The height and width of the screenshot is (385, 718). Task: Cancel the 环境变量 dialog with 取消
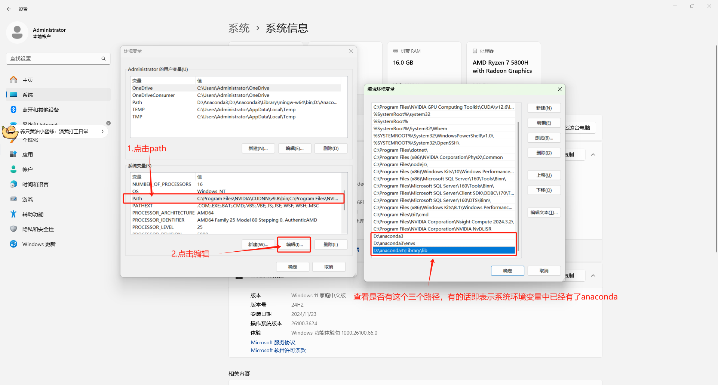329,267
